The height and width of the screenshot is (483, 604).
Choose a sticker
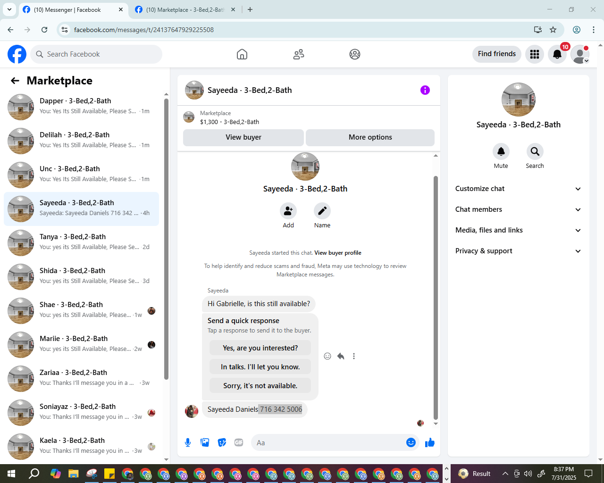pos(222,442)
